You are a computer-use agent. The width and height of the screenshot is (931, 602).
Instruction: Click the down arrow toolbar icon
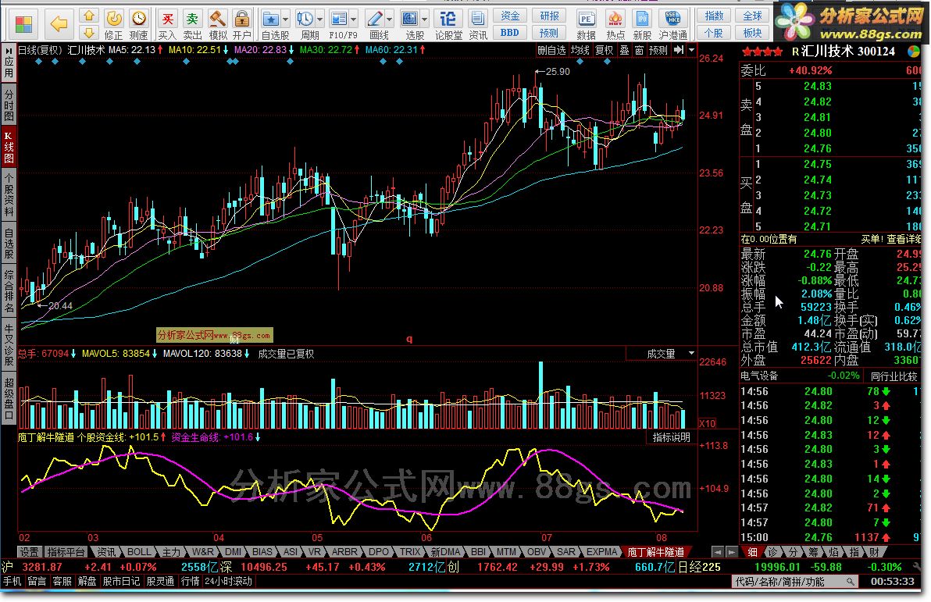[x=89, y=32]
